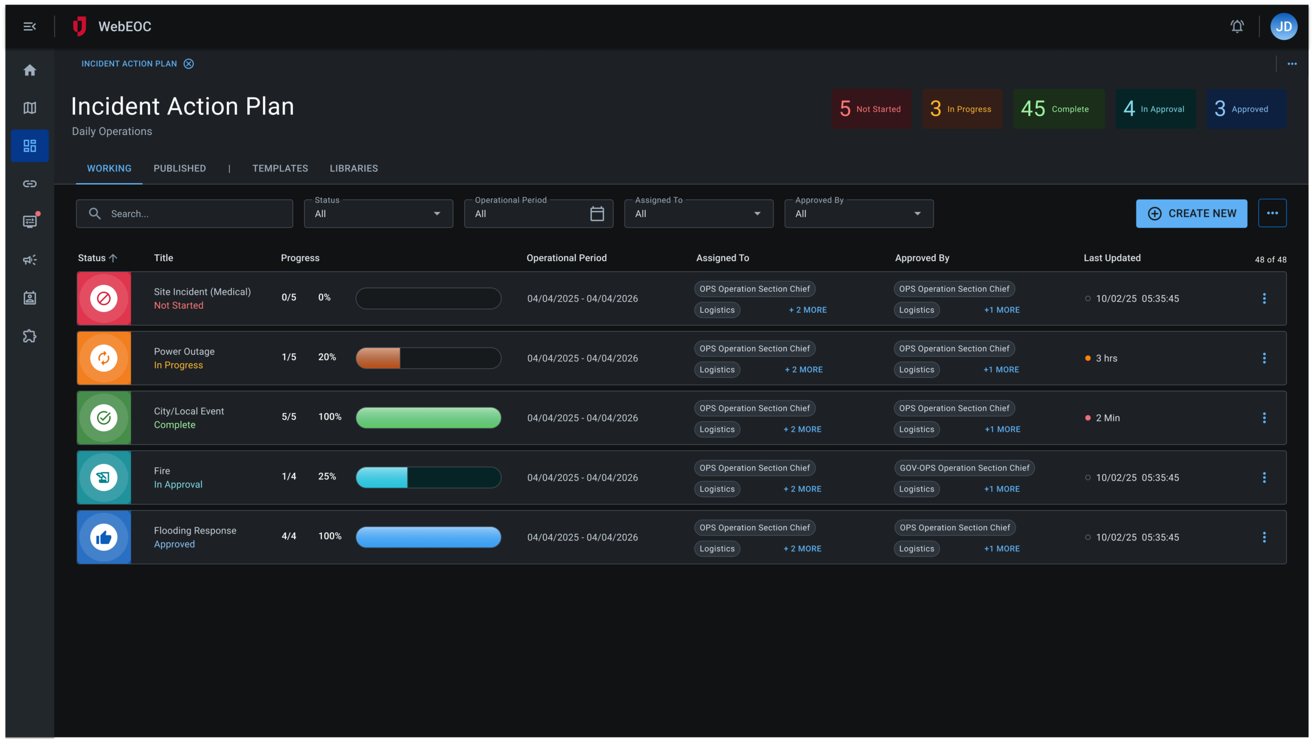
Task: Switch to the Published tab
Action: (x=180, y=168)
